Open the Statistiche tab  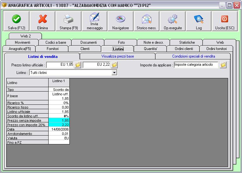187,42
